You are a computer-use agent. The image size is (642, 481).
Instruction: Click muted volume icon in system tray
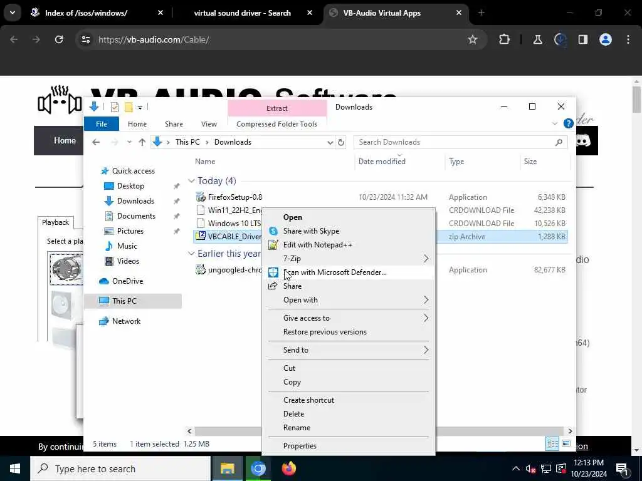(530, 468)
